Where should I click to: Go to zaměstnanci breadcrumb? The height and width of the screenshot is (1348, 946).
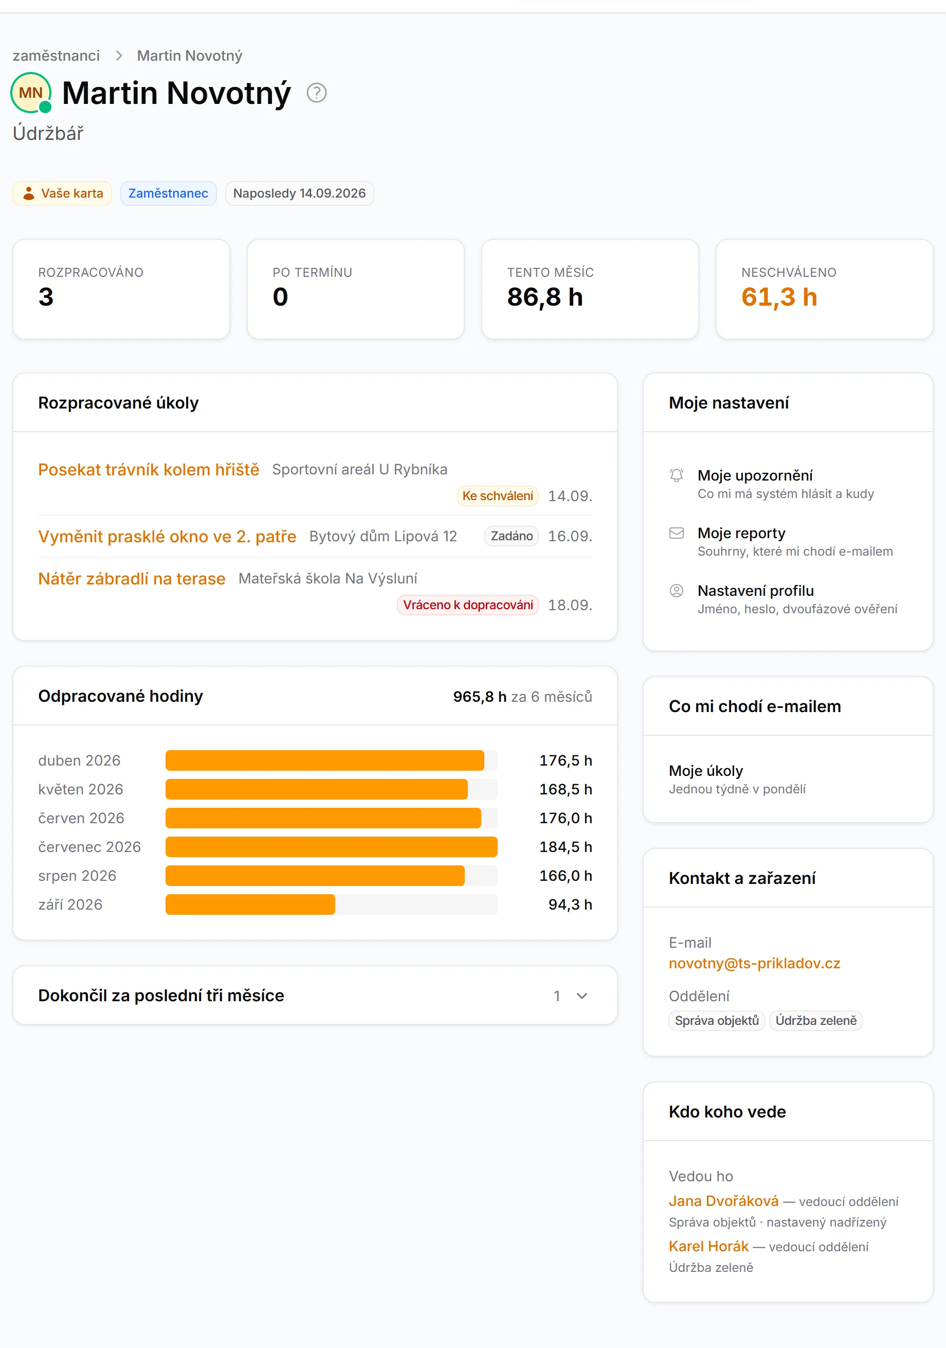[57, 56]
